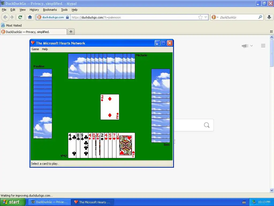Maximize the Hearts window
Viewport: 274px width, 206px height.
point(163,43)
